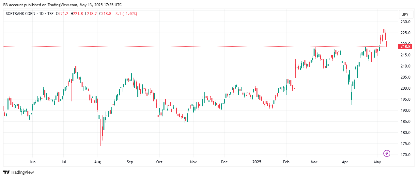Click the Aug label on the time axis
The image size is (418, 178).
tap(97, 162)
